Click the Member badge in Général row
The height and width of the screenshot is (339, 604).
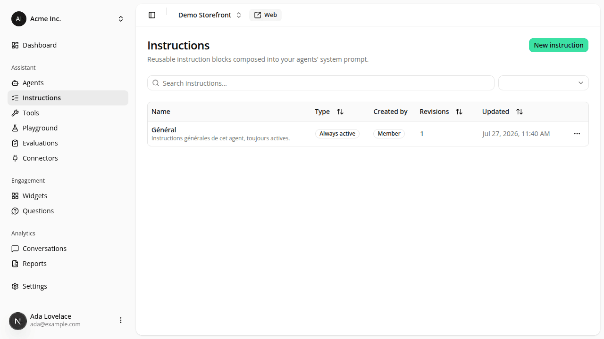(x=389, y=134)
